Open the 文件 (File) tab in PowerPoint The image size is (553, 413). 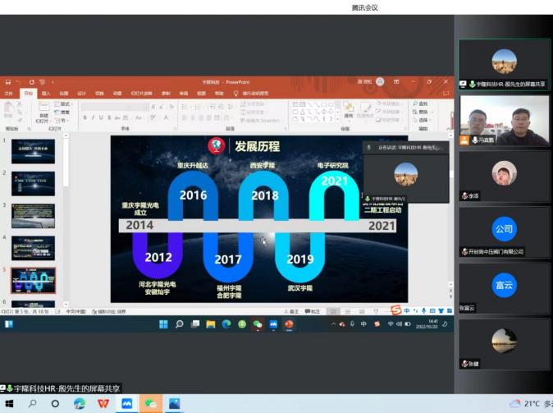[9, 94]
